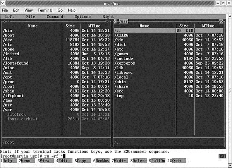Image resolution: width=232 pixels, height=168 pixels.
Task: Open mc Right panel menu
Action: [108, 17]
